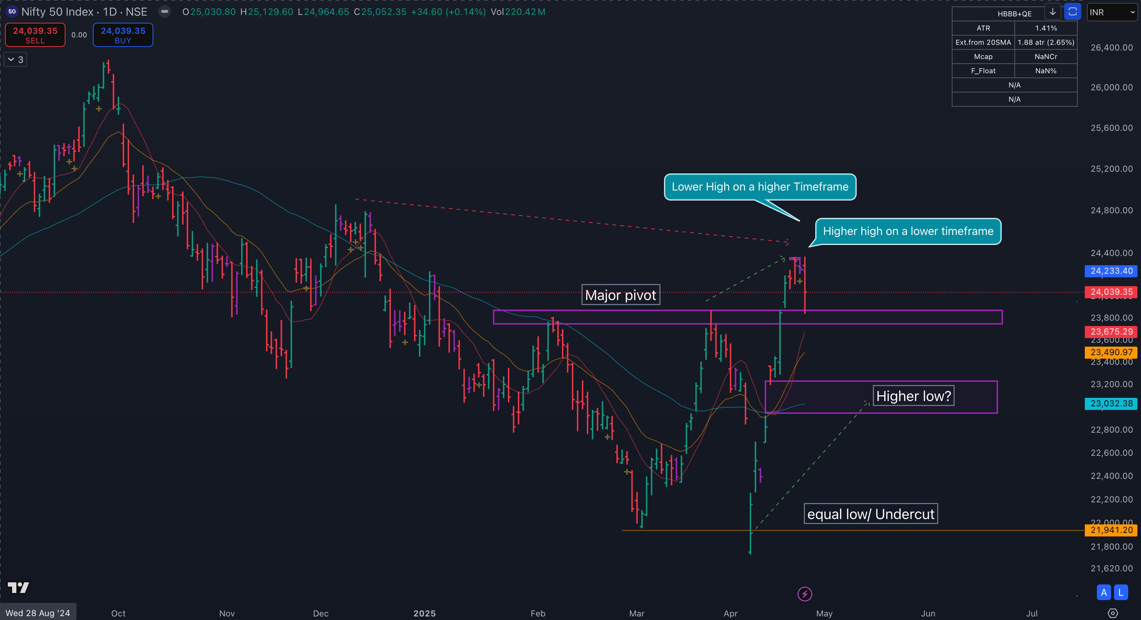Select the 'equal low/ Undercut' text label
Image resolution: width=1141 pixels, height=620 pixels.
click(x=871, y=514)
